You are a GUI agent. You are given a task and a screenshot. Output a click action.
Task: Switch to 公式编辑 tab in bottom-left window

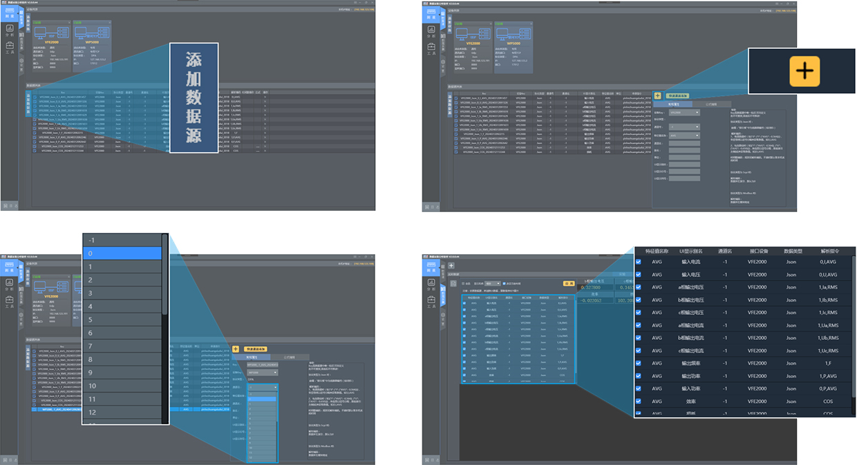(x=289, y=358)
